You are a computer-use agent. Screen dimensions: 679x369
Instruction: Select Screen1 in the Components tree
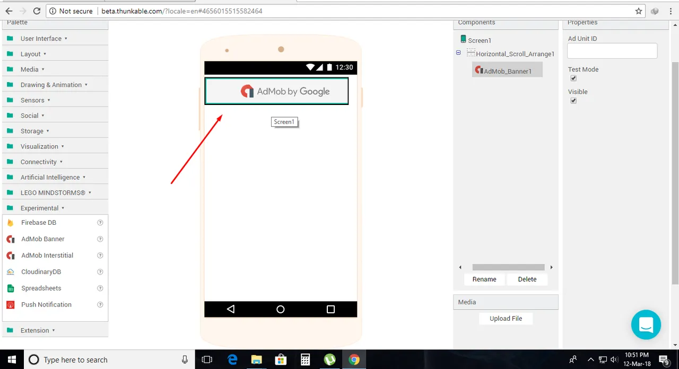(x=480, y=40)
